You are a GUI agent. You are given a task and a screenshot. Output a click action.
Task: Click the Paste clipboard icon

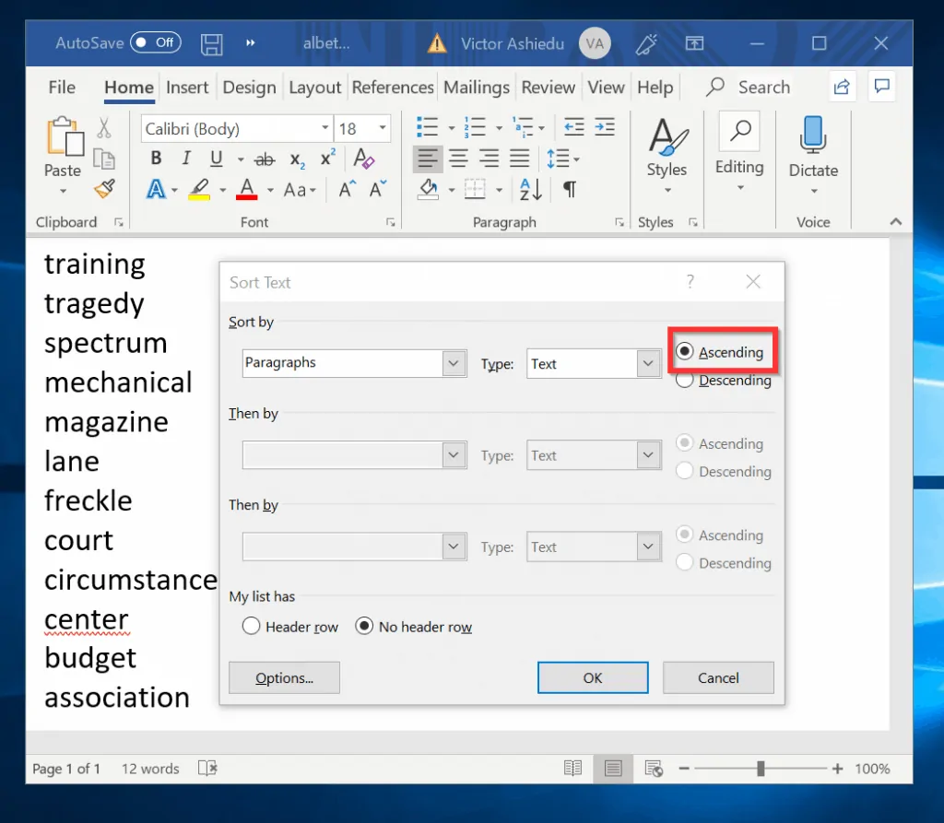pyautogui.click(x=65, y=136)
